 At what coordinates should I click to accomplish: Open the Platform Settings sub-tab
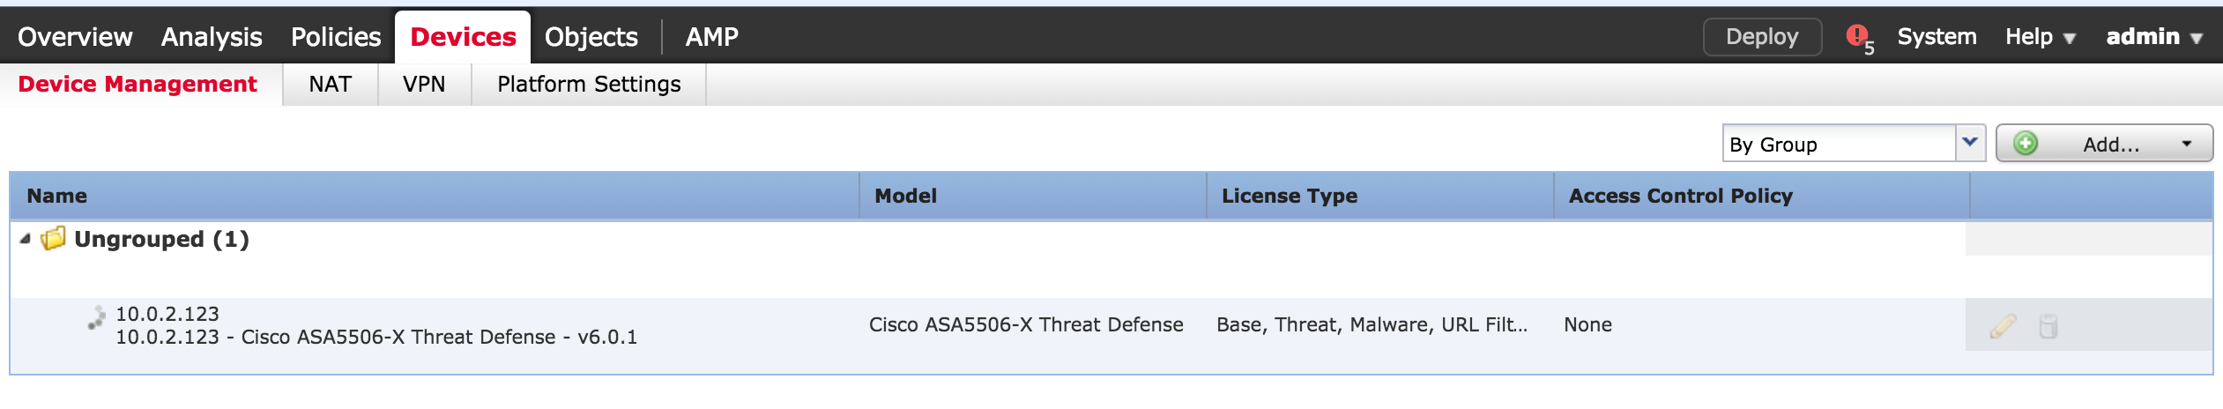(x=589, y=85)
